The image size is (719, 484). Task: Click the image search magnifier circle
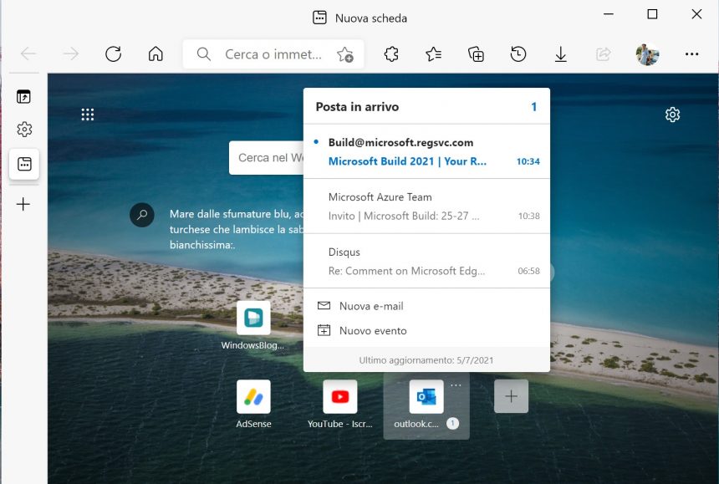pos(142,215)
